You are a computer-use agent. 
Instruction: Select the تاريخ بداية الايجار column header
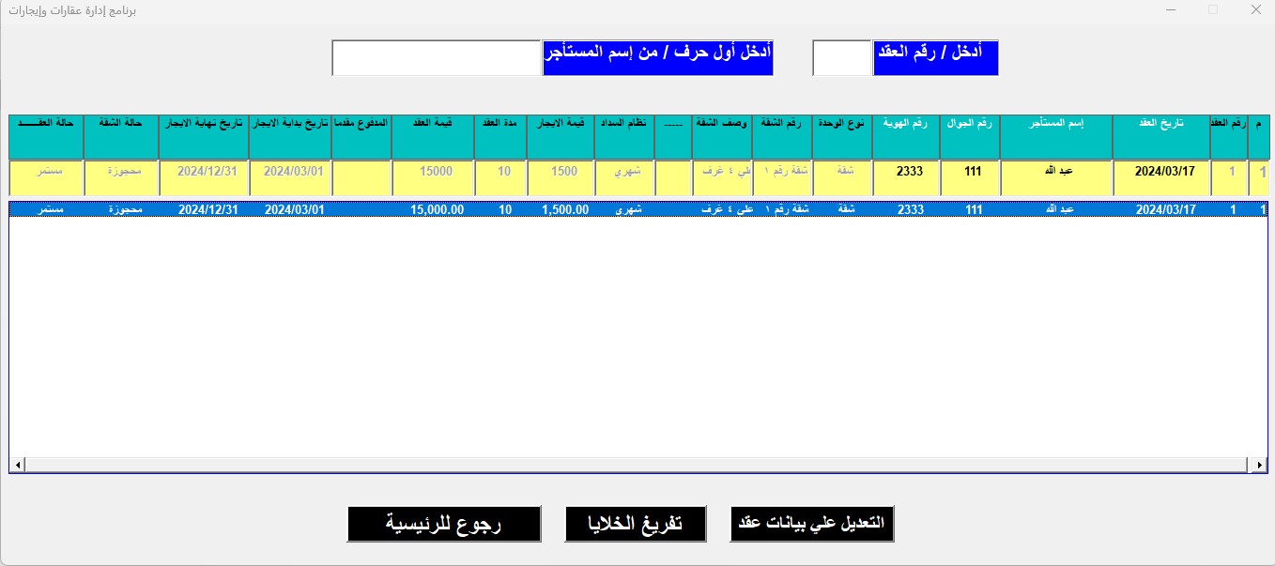click(290, 137)
